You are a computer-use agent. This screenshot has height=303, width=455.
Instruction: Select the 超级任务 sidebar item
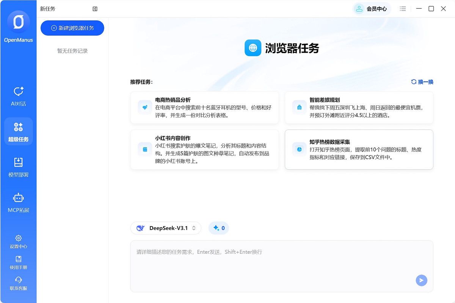(18, 131)
